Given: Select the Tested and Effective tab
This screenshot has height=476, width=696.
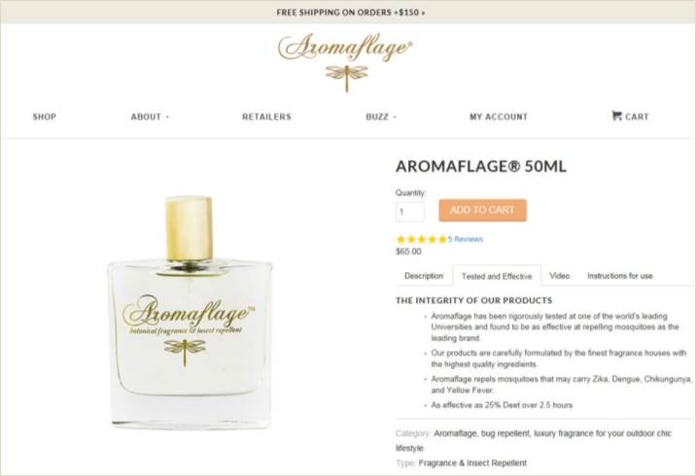Looking at the screenshot, I should point(497,277).
